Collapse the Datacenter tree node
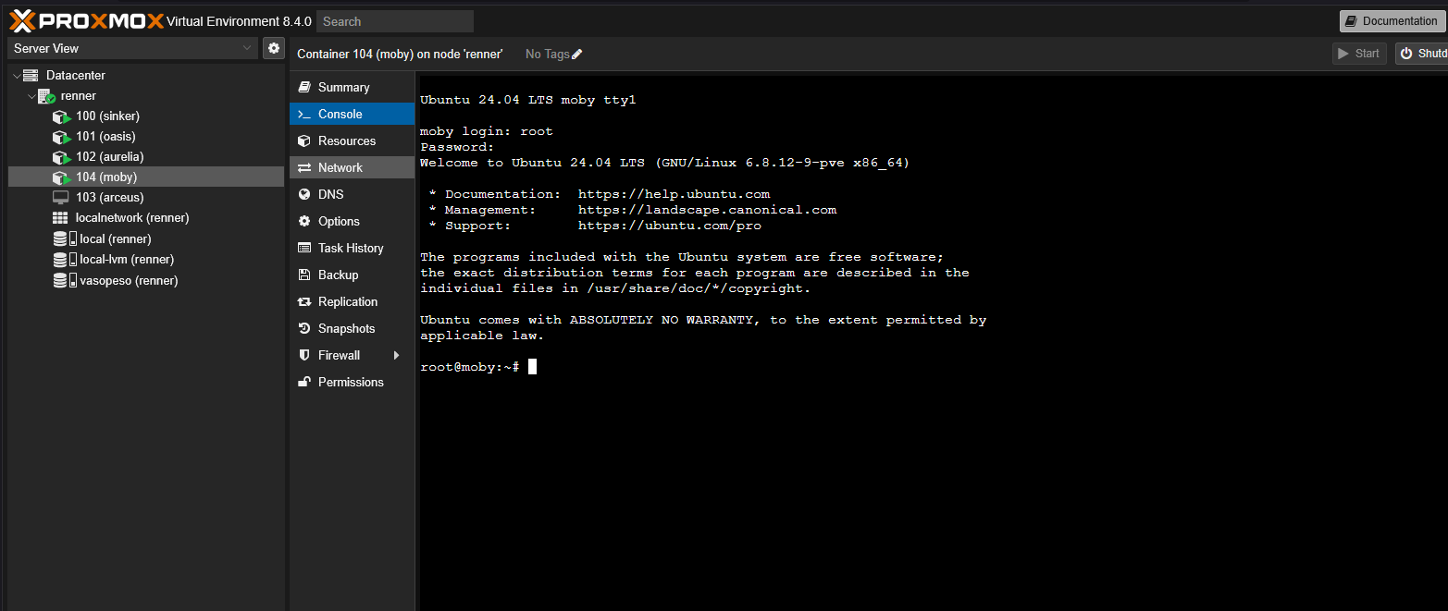Viewport: 1448px width, 611px height. click(16, 75)
